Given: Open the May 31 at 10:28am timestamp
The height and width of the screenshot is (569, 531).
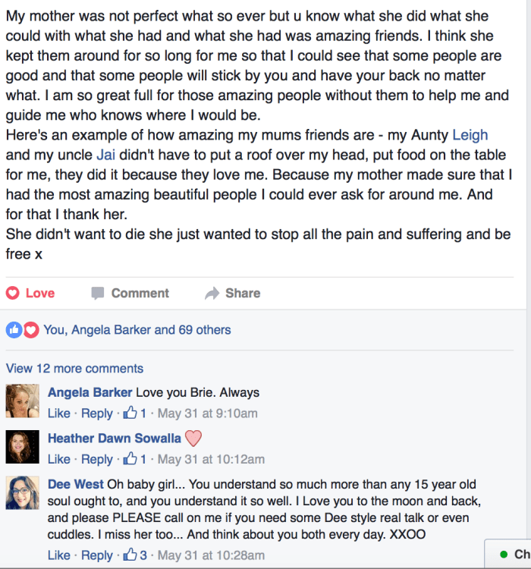Looking at the screenshot, I should (x=211, y=555).
